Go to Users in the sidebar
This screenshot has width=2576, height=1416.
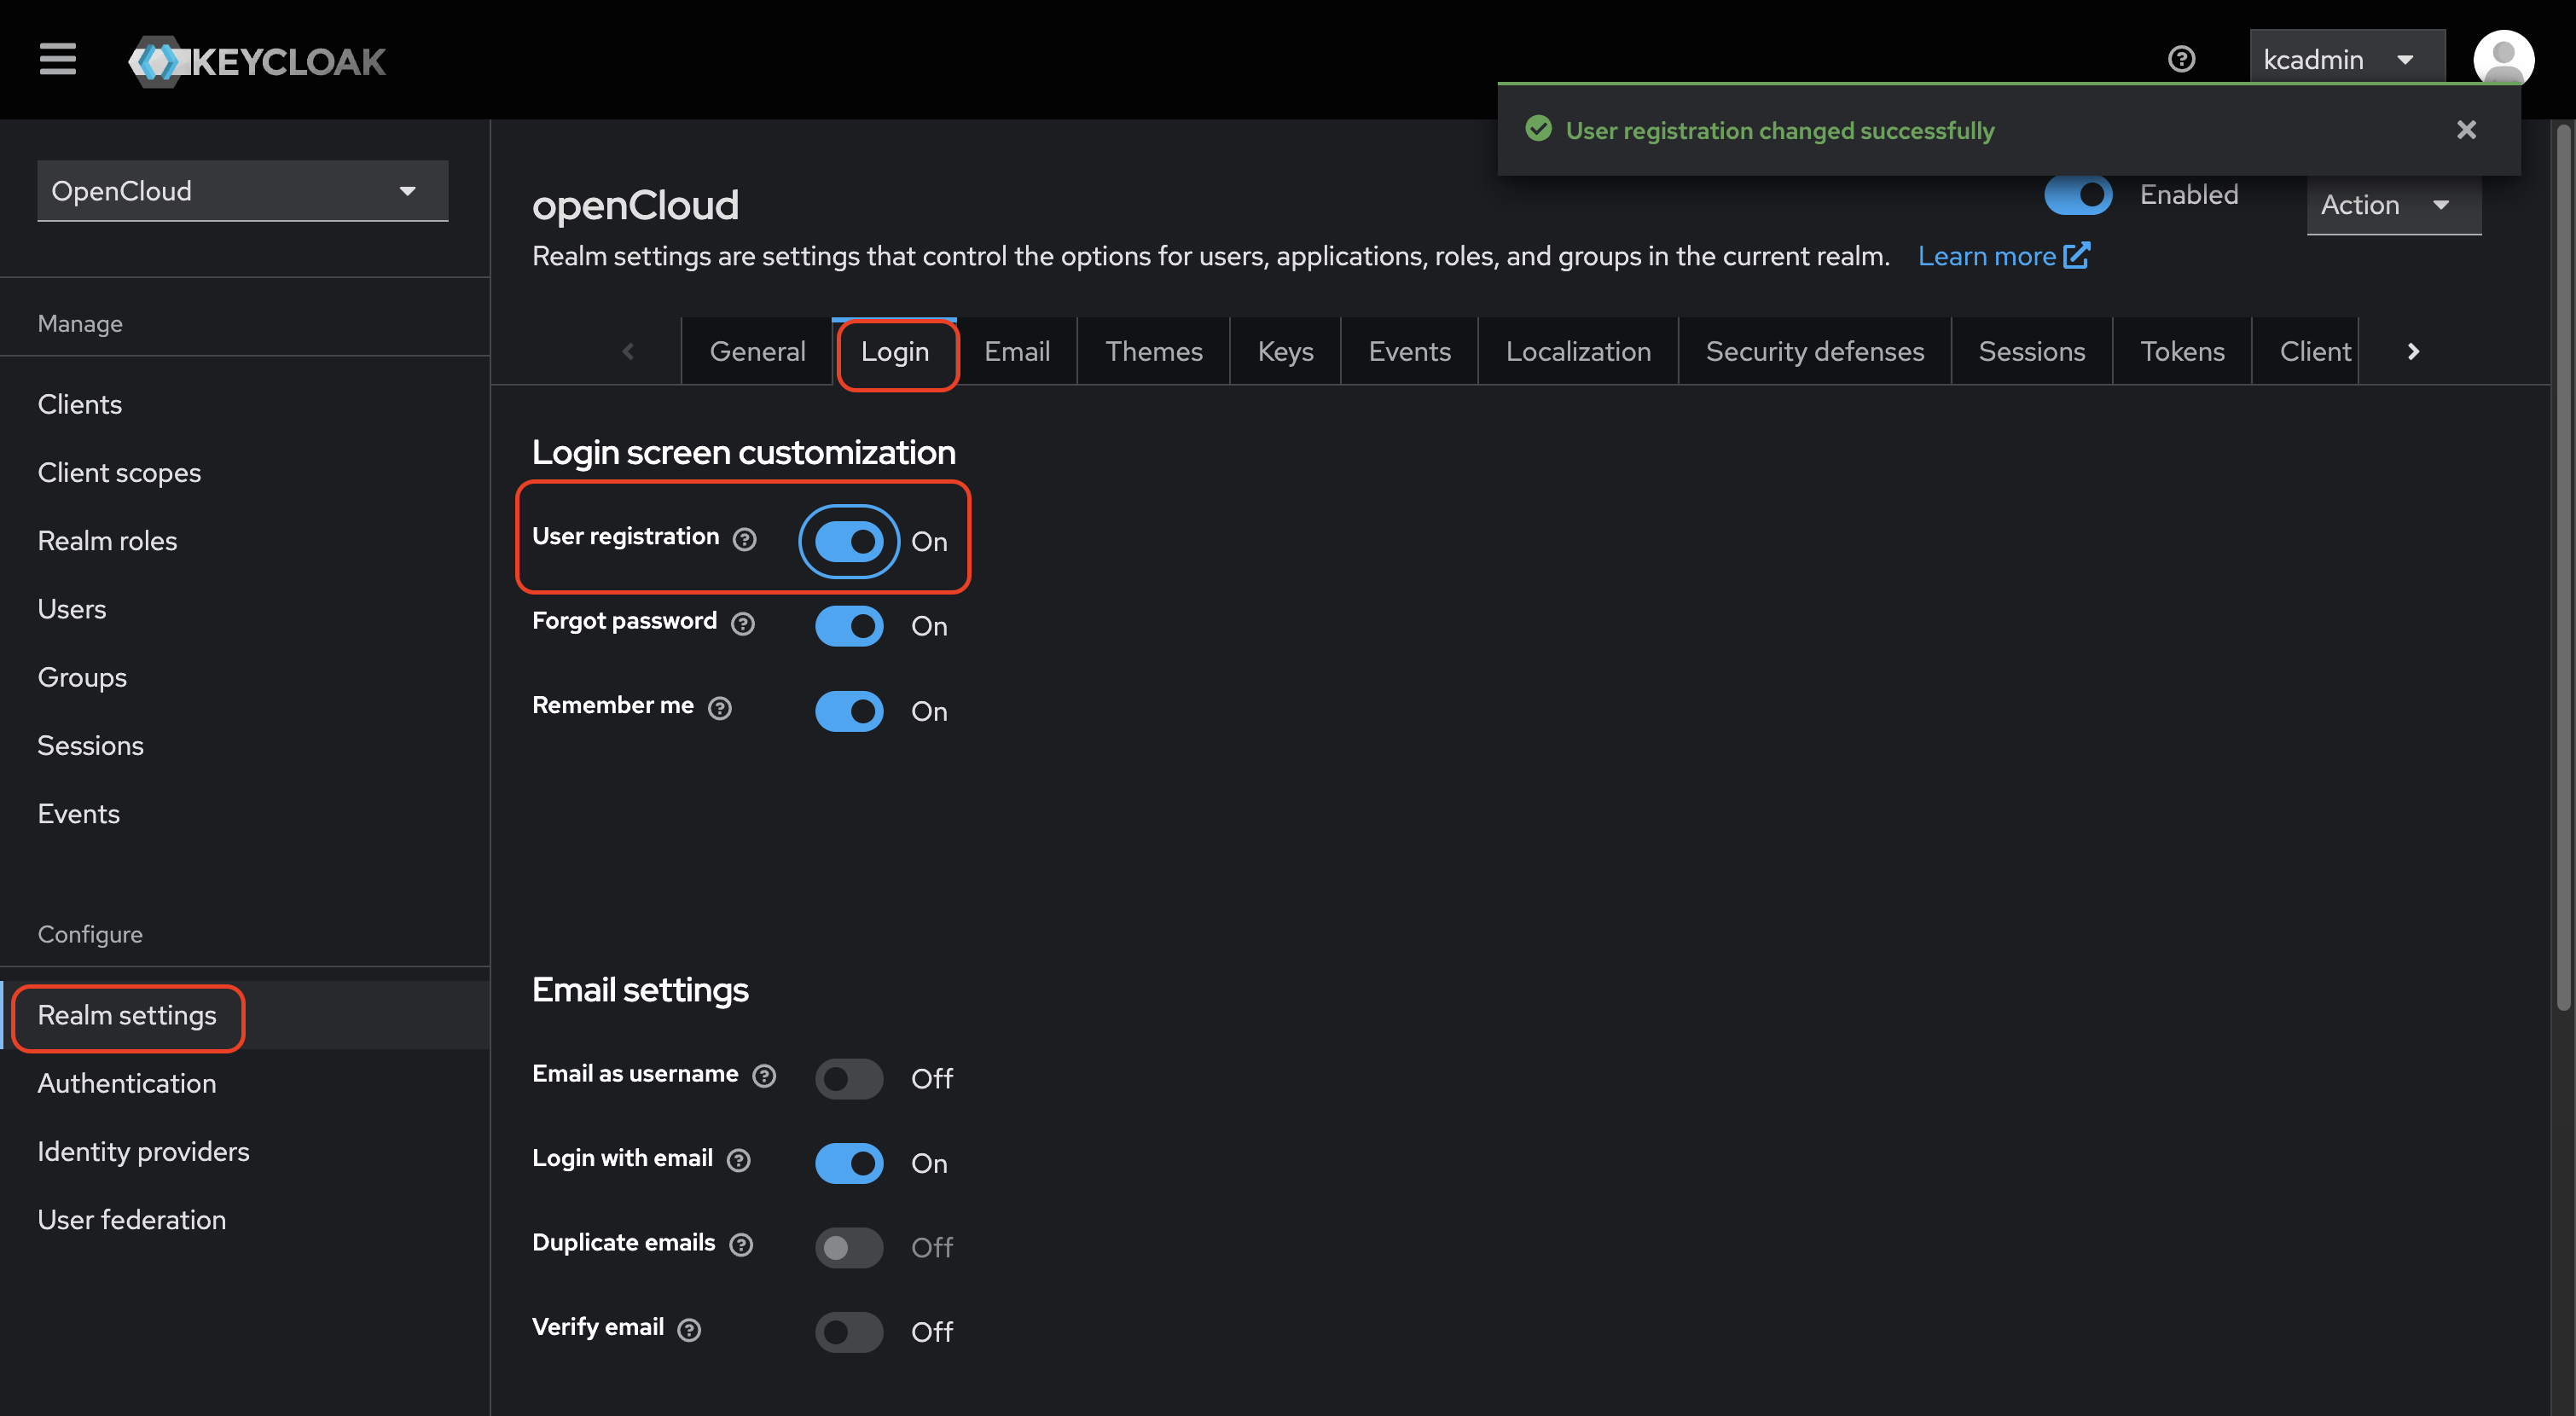tap(245, 608)
